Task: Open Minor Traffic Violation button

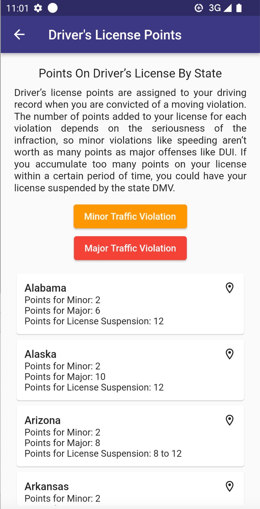Action: tap(130, 216)
